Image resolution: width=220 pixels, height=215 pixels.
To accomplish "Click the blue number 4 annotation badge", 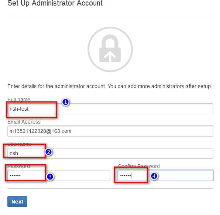I will (x=154, y=176).
